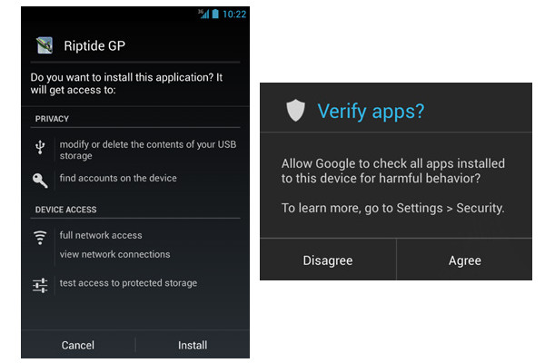
Task: Tap the 3G signal strength icon
Action: (x=204, y=14)
